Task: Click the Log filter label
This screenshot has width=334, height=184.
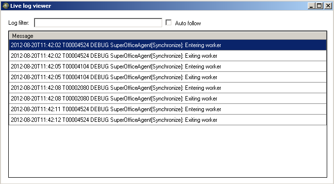Action: tap(19, 23)
